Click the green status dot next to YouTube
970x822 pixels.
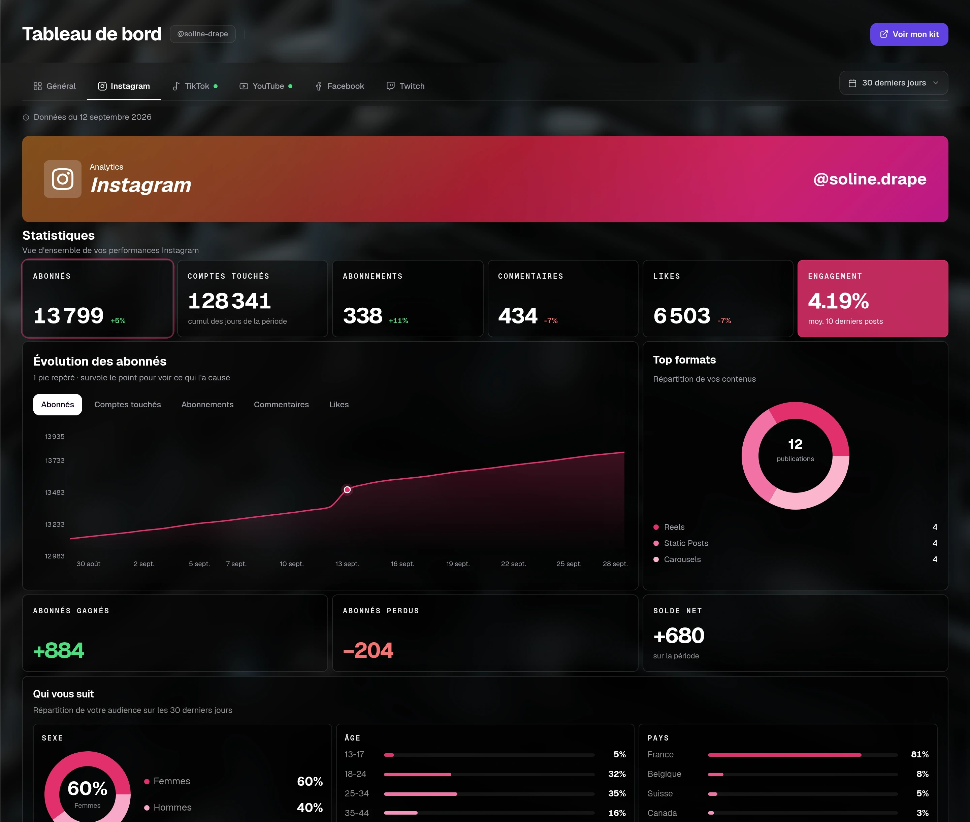click(x=291, y=86)
